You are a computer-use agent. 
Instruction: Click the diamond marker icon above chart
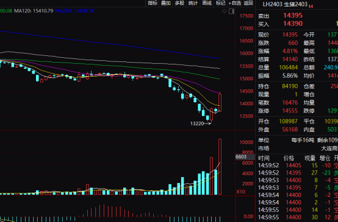224,11
